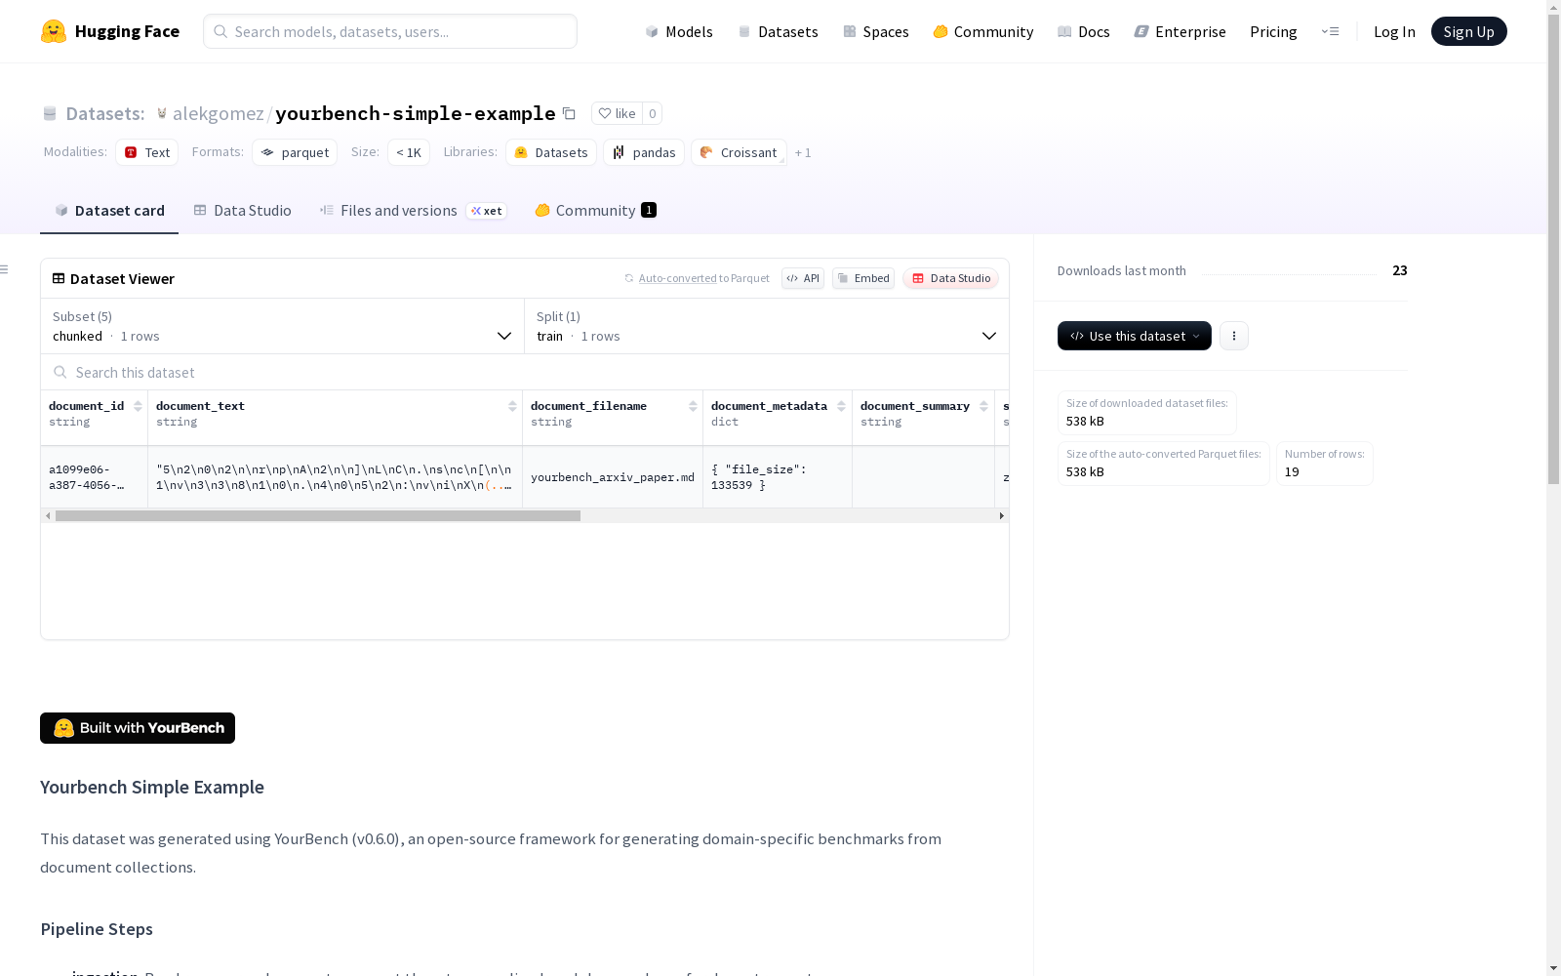Switch to the Data Studio tab

(x=242, y=211)
